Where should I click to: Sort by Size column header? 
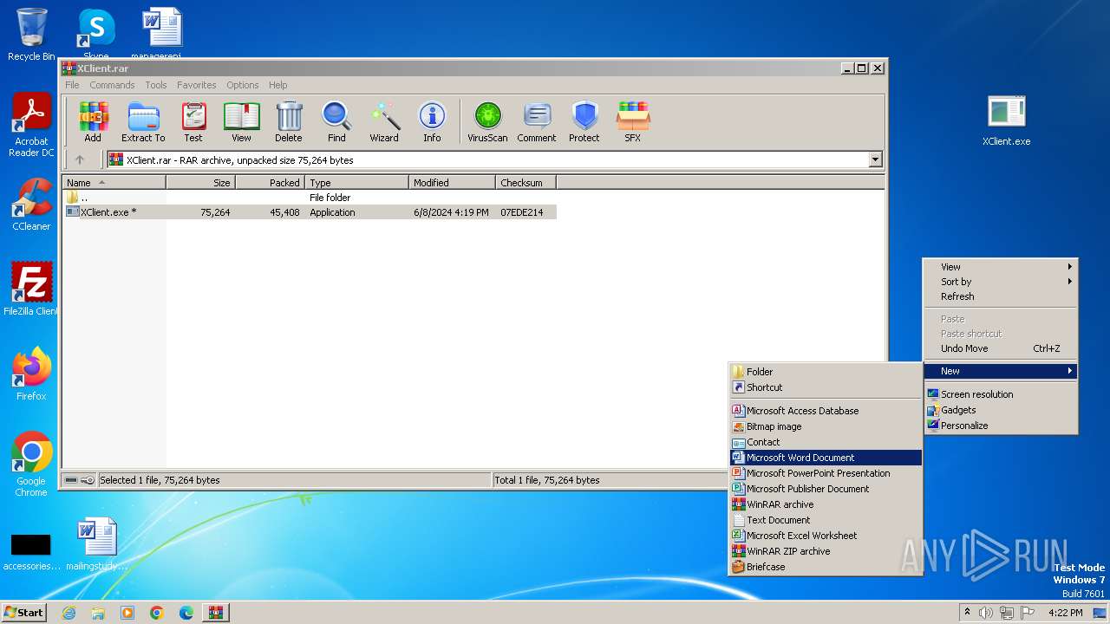pos(200,183)
